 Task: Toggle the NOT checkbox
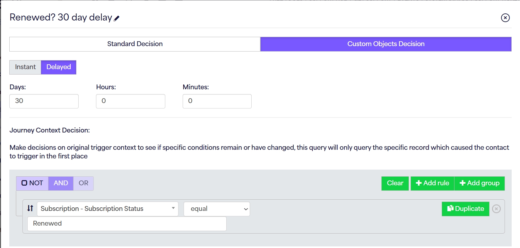tap(24, 183)
